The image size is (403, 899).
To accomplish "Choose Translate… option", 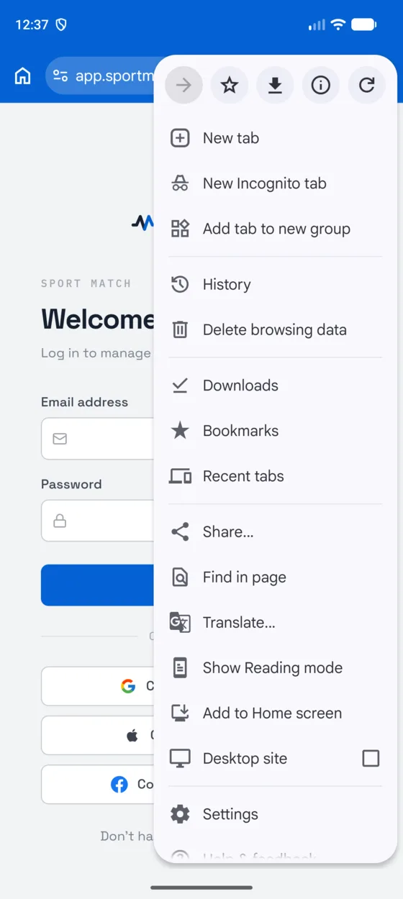I will tap(275, 622).
